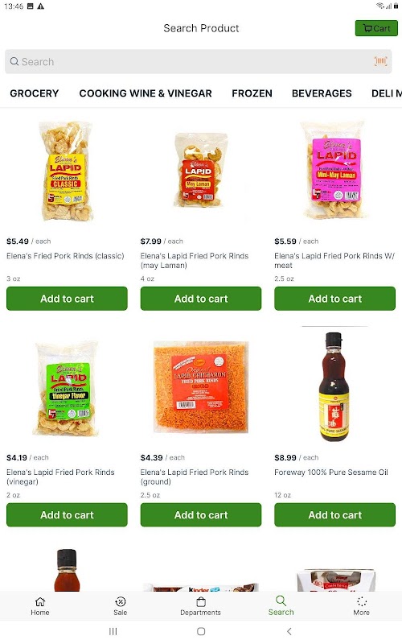Open the BEVERAGES category tab
402x644 pixels.
(x=322, y=93)
